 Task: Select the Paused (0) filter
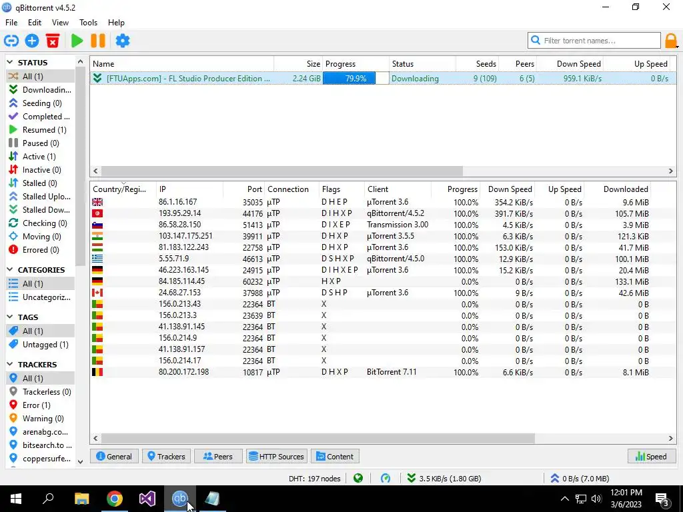[x=40, y=143]
